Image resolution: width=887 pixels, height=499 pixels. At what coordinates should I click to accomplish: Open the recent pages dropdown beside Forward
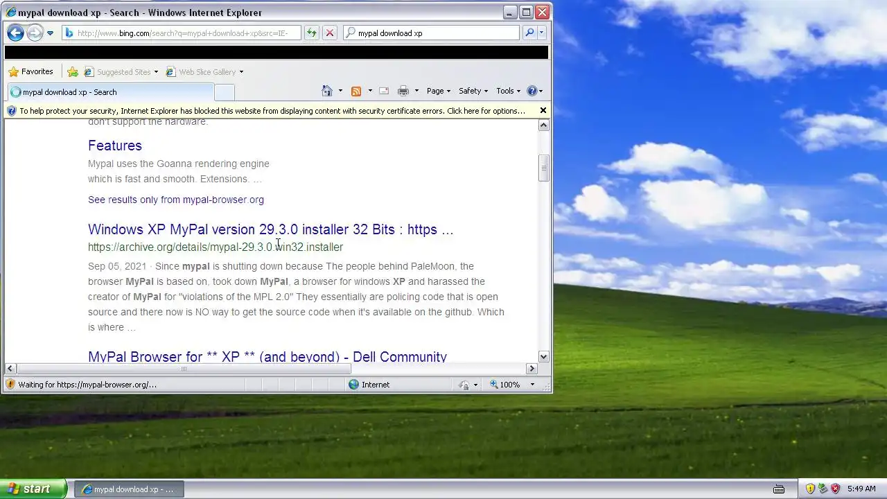[50, 33]
